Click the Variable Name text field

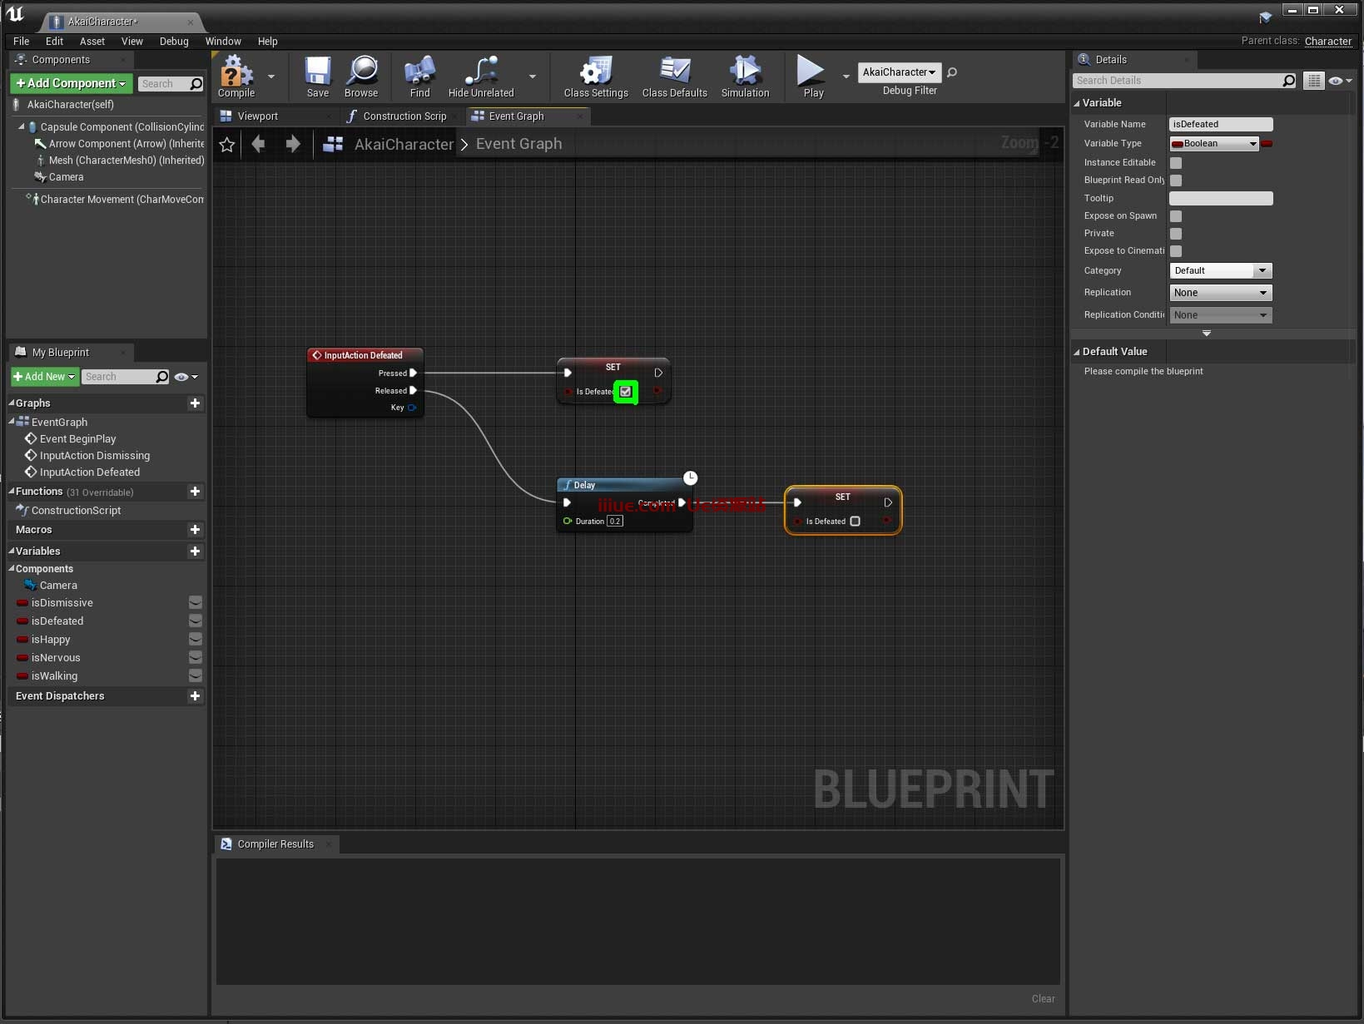tap(1220, 124)
